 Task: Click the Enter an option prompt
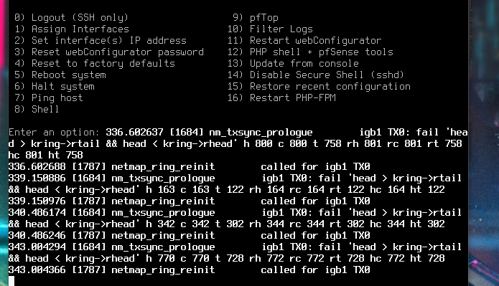tap(54, 132)
